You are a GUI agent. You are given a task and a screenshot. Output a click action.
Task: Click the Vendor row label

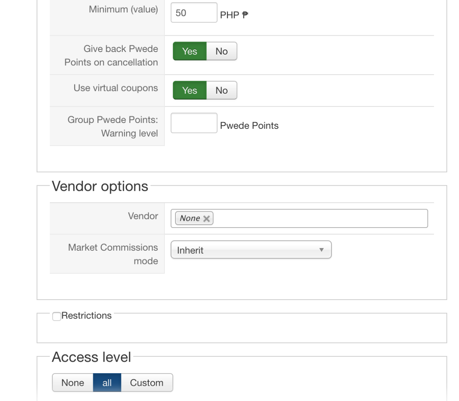tap(143, 216)
